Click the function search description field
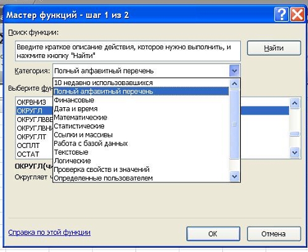Image resolution: width=308 pixels, height=252 pixels. [128, 51]
